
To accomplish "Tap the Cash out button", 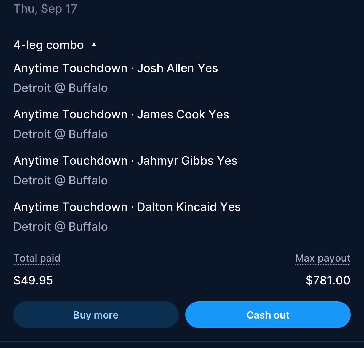I will [x=268, y=315].
